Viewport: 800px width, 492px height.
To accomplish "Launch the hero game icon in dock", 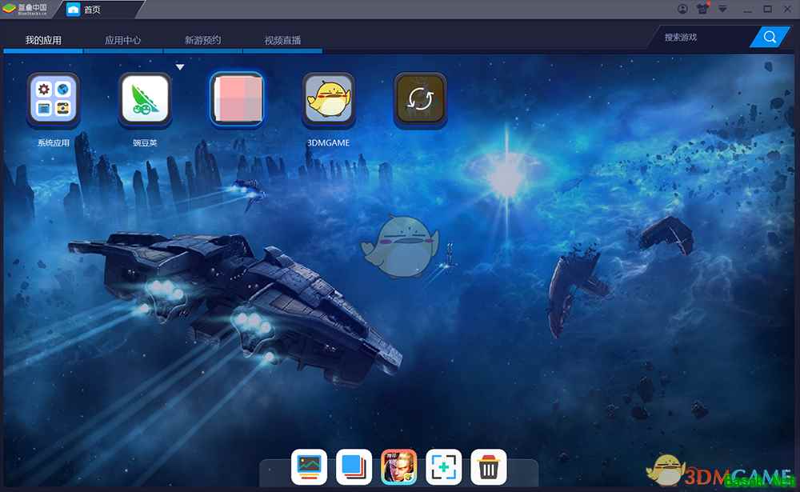I will pos(399,467).
